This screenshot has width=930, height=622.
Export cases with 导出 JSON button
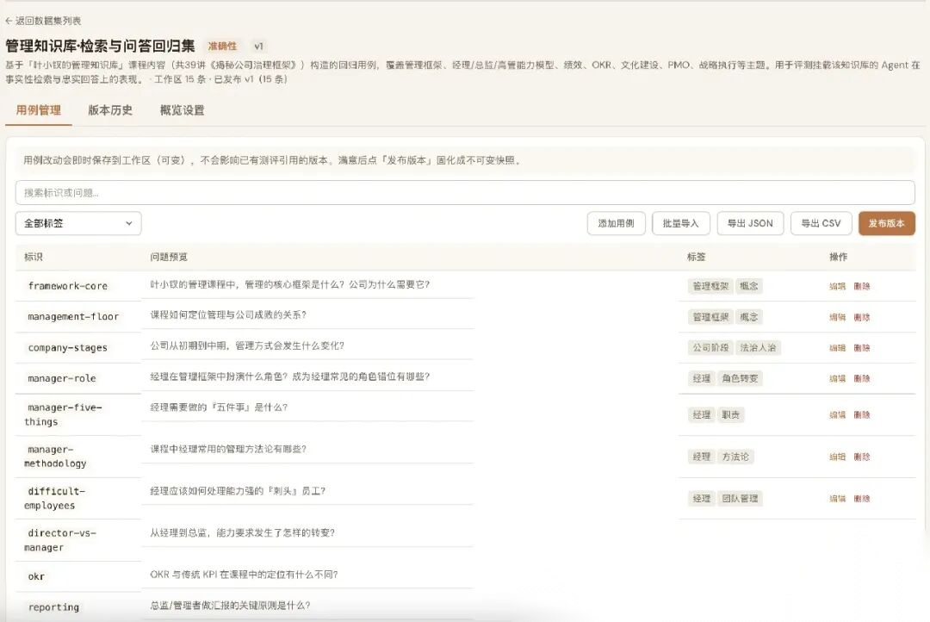pos(750,223)
